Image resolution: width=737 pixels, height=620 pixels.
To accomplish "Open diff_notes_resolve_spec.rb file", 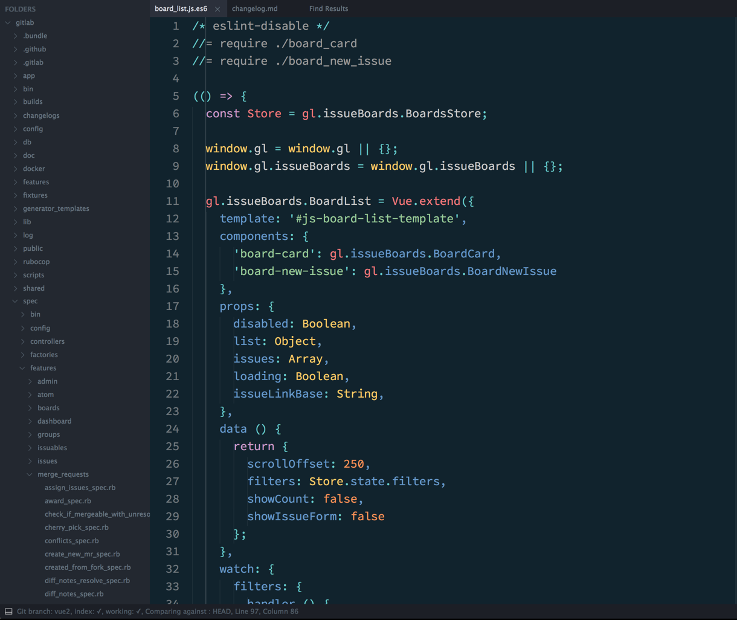I will (87, 581).
